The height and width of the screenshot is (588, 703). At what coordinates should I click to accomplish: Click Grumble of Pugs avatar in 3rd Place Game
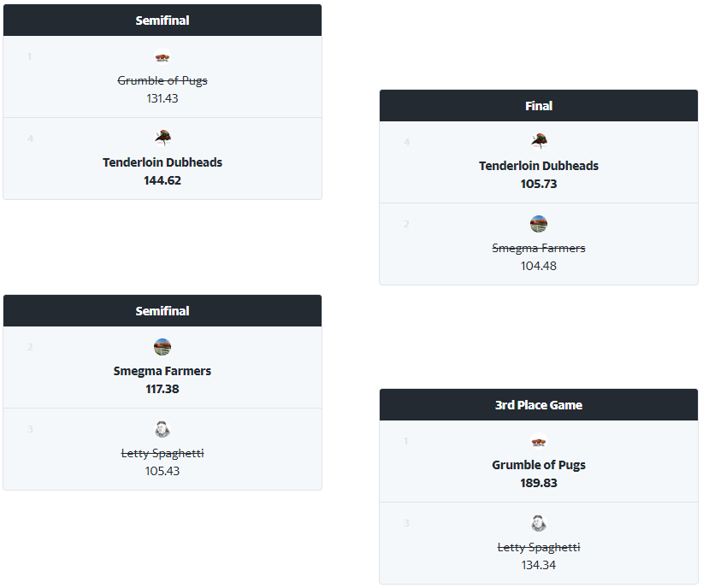(539, 441)
